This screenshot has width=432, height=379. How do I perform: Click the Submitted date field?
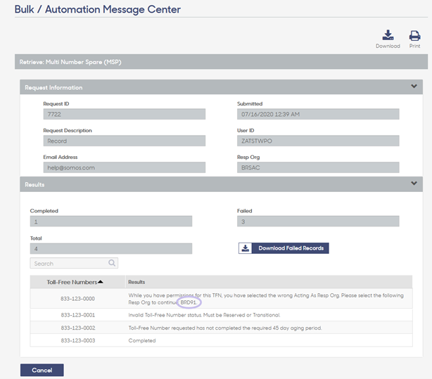coord(318,114)
